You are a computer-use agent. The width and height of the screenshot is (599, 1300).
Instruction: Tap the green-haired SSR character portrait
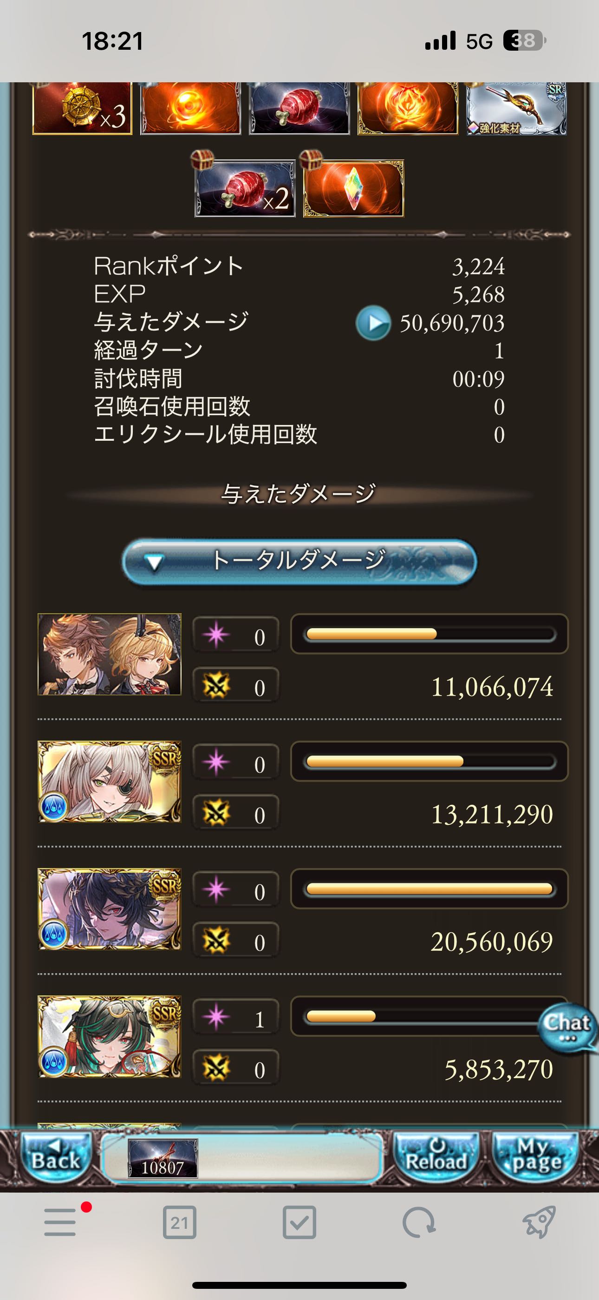click(x=110, y=1036)
